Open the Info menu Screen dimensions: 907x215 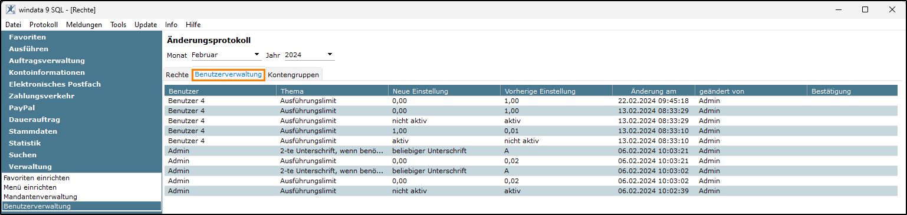(x=171, y=25)
